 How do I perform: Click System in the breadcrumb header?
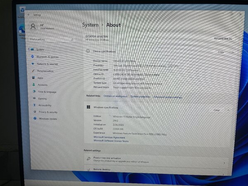tap(90, 25)
